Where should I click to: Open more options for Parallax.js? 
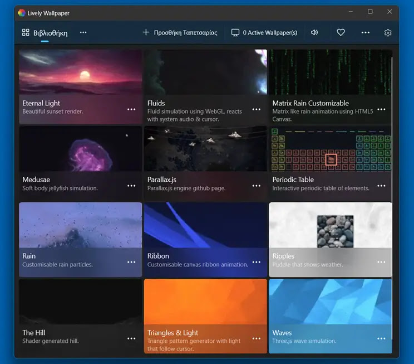tap(256, 186)
